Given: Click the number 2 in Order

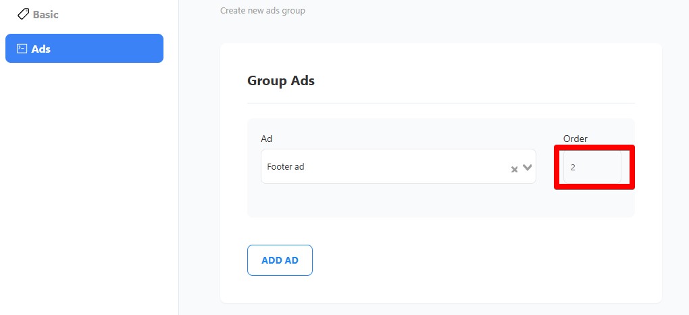Looking at the screenshot, I should pyautogui.click(x=573, y=167).
